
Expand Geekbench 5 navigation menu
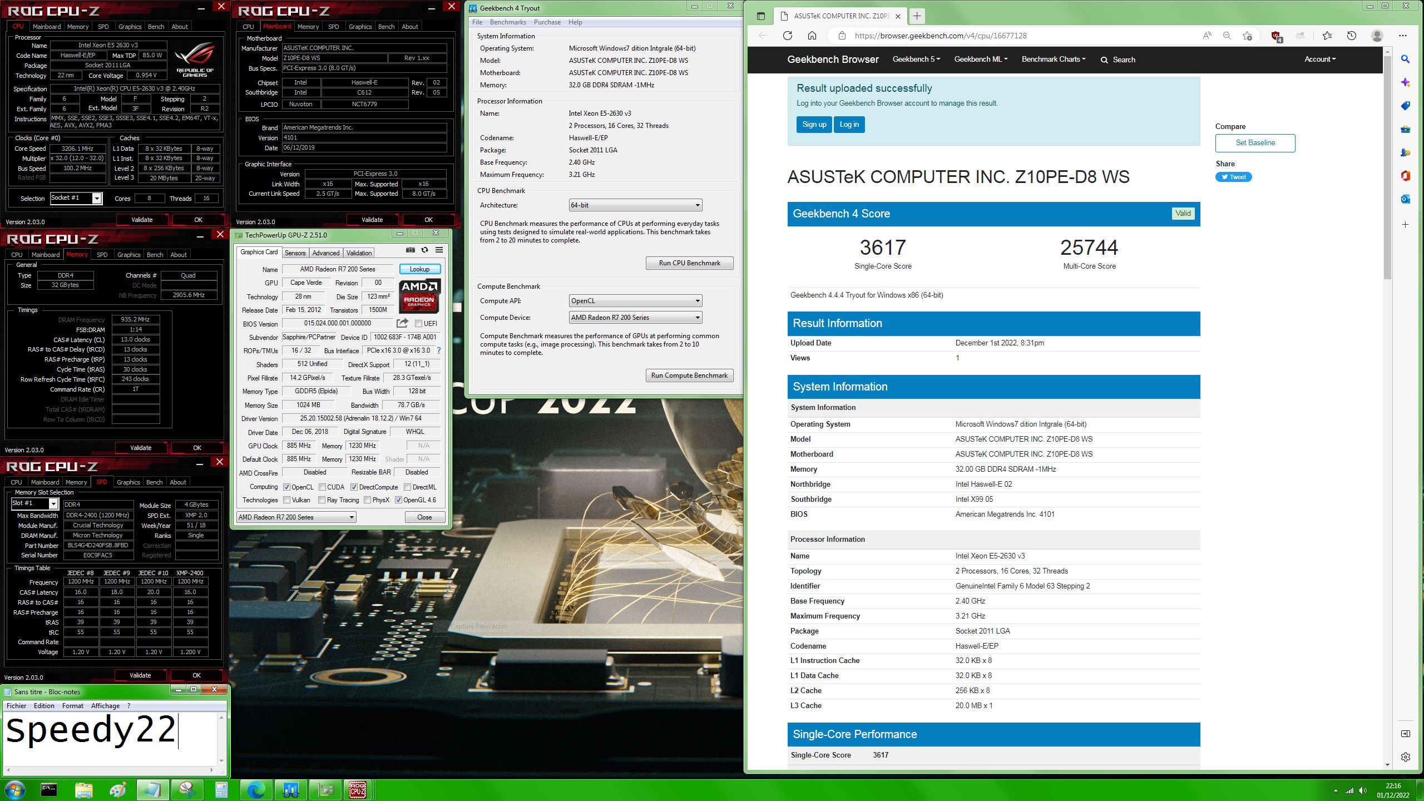click(x=916, y=59)
